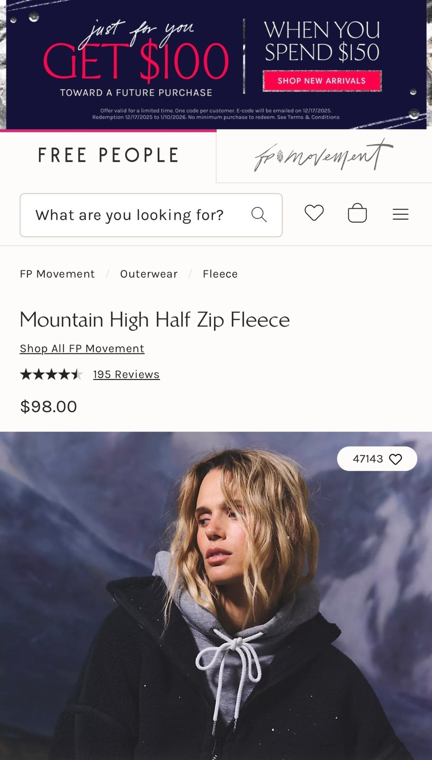Focus the "What are you looking for?" search field

coord(130,215)
